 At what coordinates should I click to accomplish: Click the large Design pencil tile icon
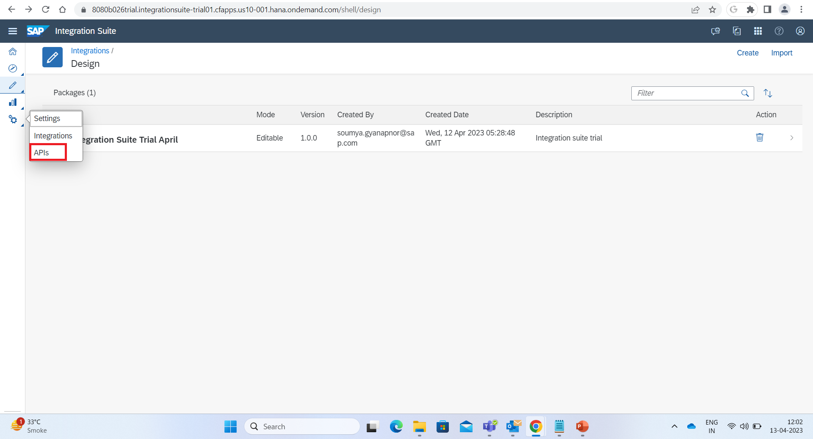coord(53,57)
